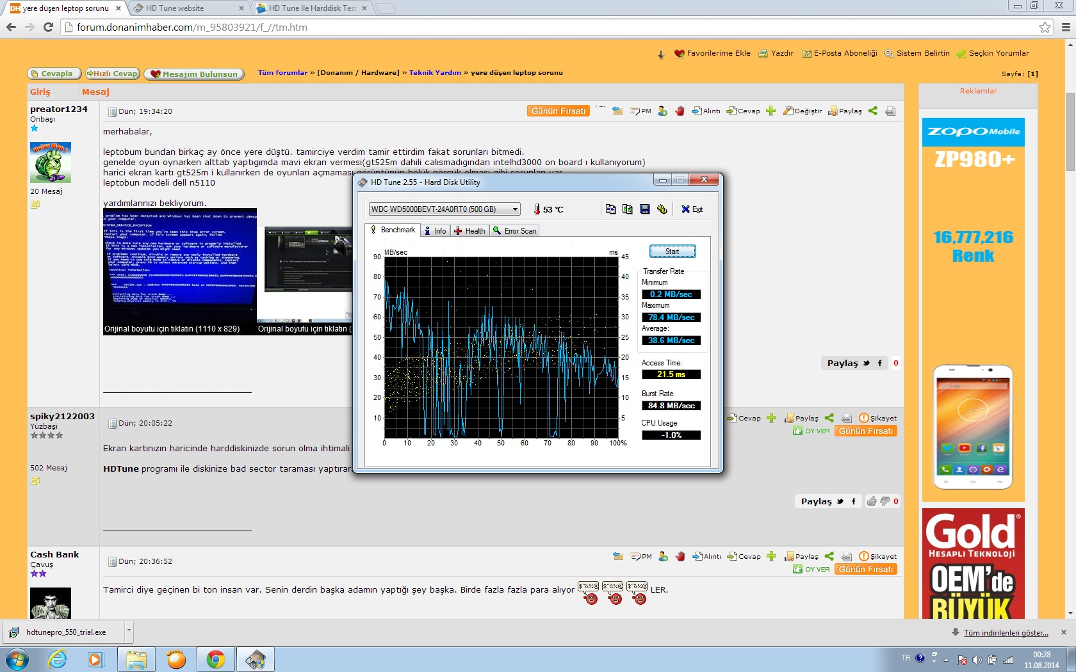Click thumbs up on spiky2122003's post
Image resolution: width=1076 pixels, height=672 pixels.
pos(872,501)
